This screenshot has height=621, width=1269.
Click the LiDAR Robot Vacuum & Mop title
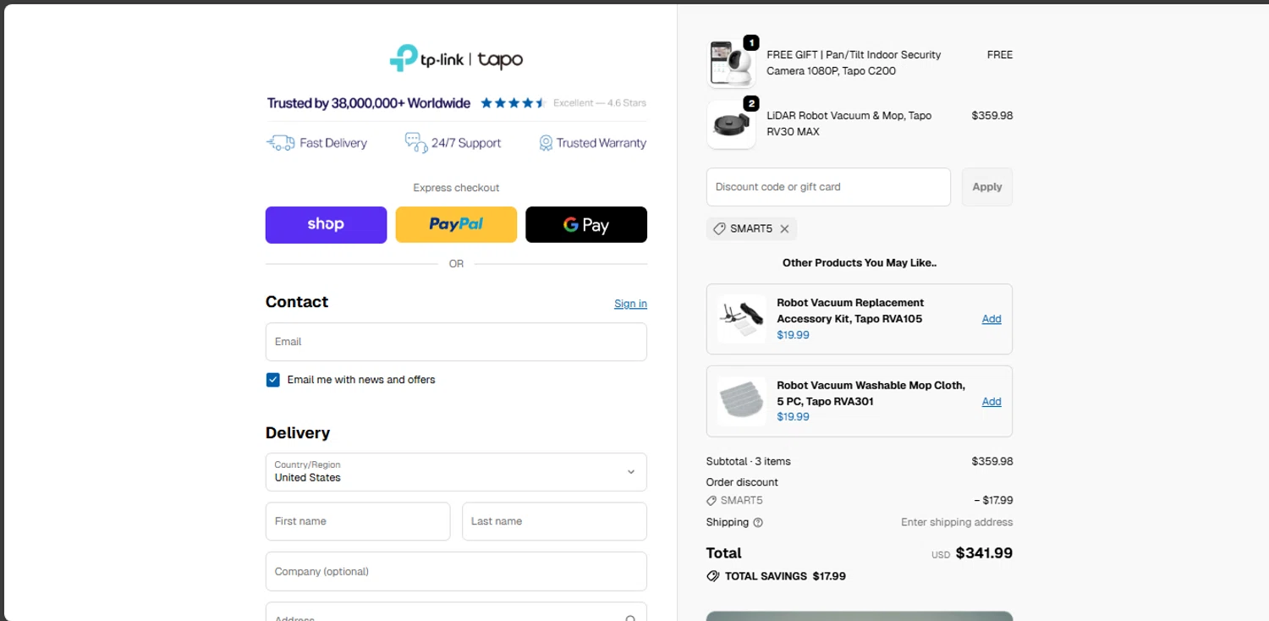pos(849,124)
